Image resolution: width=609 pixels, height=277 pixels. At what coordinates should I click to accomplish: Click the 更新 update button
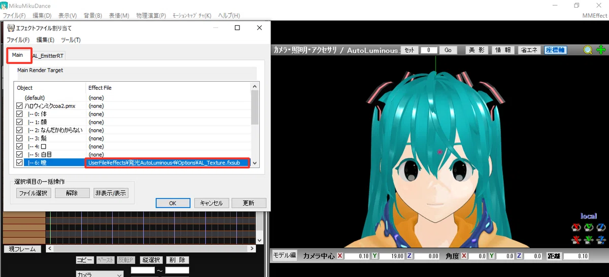[249, 203]
